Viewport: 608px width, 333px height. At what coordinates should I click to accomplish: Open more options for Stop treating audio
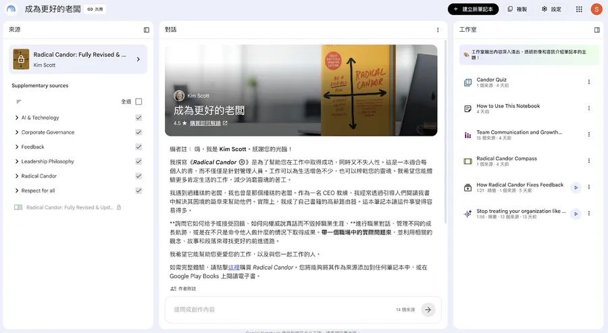(588, 213)
